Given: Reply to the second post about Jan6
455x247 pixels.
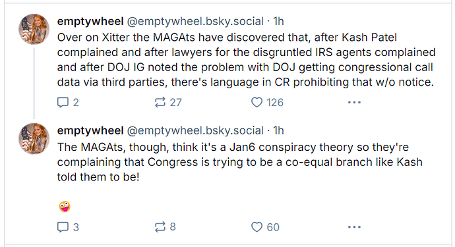Looking at the screenshot, I should click(x=68, y=227).
